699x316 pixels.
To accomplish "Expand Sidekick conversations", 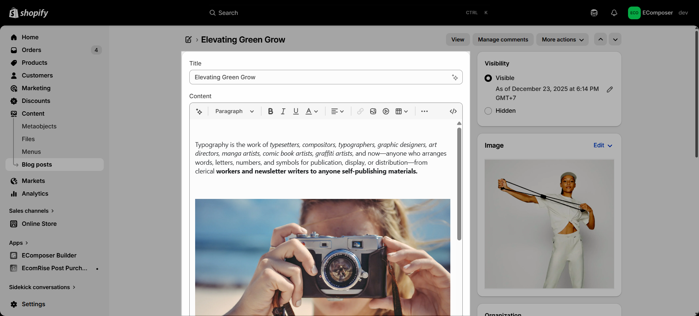I will tap(42, 287).
